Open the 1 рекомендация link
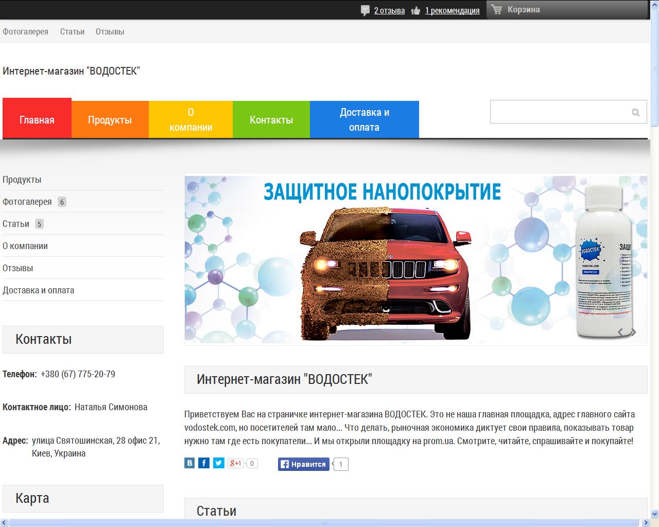659x527 pixels. [x=452, y=10]
